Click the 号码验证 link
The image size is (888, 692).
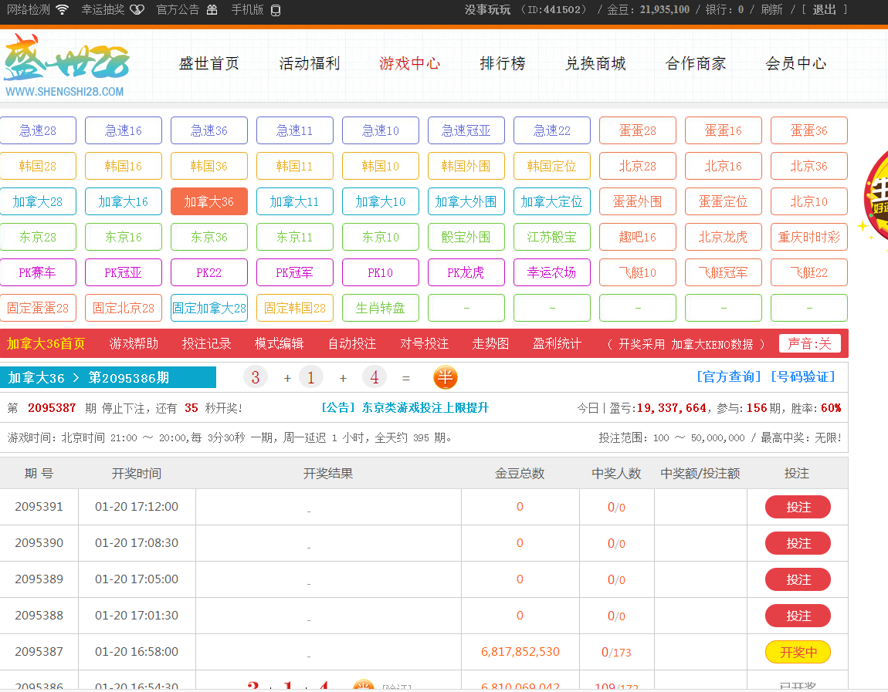pyautogui.click(x=803, y=376)
